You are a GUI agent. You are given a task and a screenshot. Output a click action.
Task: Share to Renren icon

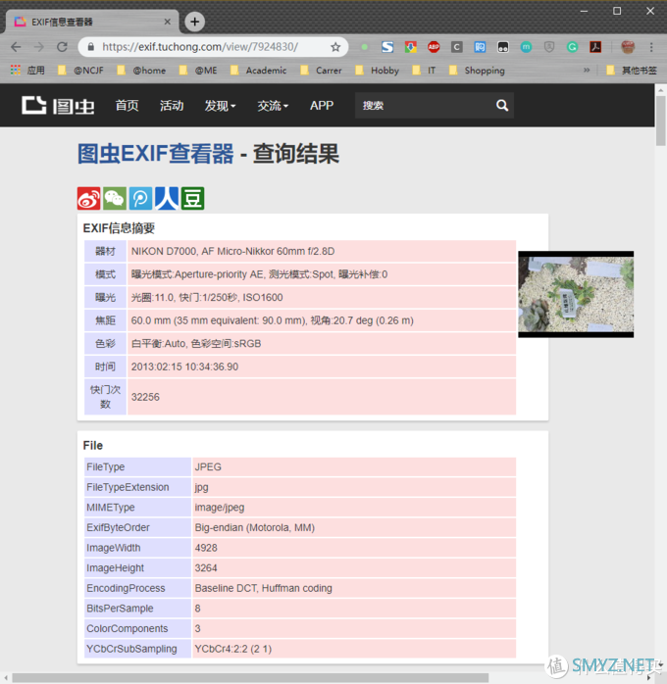tap(167, 199)
